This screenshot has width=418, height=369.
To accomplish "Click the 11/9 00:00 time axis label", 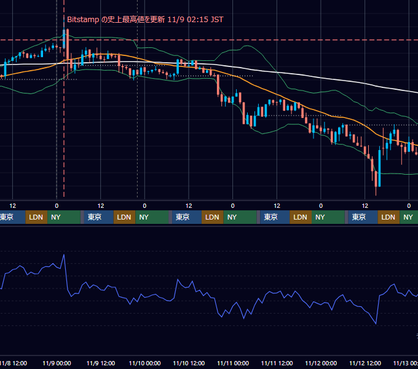I will click(x=57, y=363).
